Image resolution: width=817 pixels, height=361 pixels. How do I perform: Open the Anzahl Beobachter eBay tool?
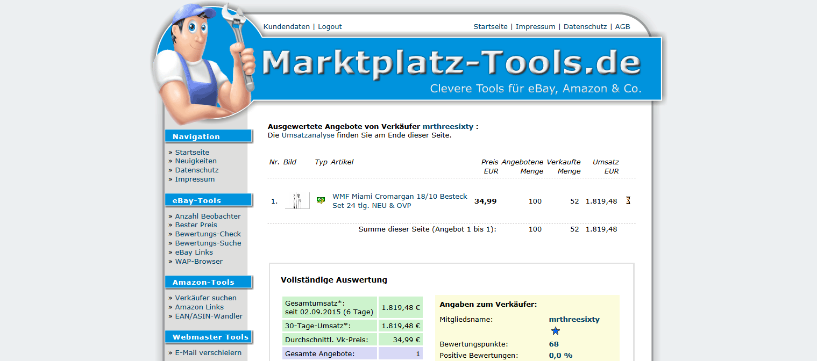[x=208, y=216]
